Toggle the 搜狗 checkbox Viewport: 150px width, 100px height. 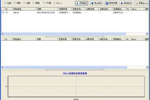pos(33,3)
